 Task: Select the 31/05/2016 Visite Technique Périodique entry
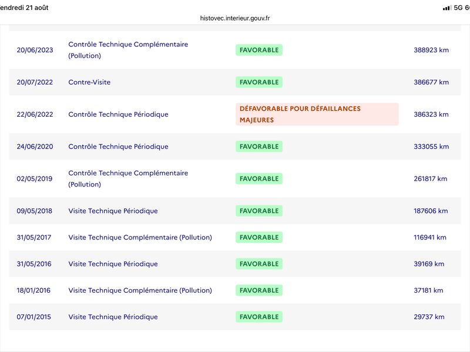(113, 264)
